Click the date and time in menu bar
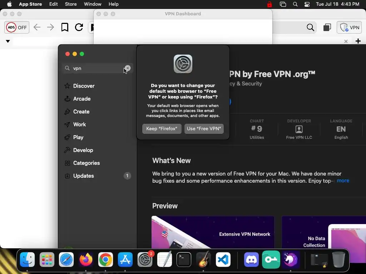 [x=337, y=4]
